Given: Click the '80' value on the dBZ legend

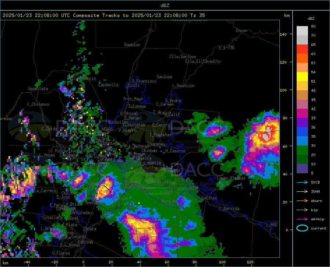Looking at the screenshot, I should 313,26.
